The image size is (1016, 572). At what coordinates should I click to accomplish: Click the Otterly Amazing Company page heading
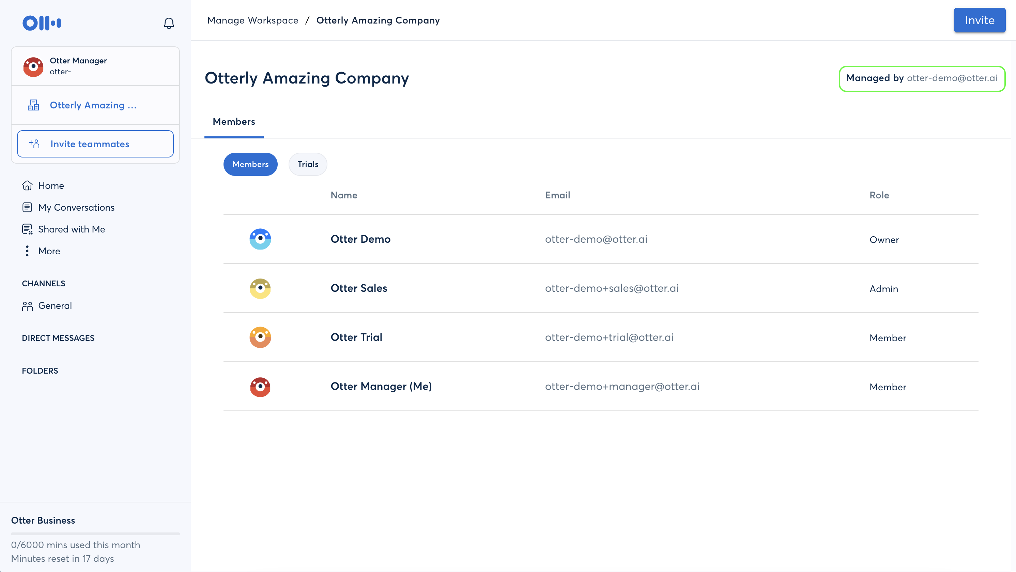[307, 78]
